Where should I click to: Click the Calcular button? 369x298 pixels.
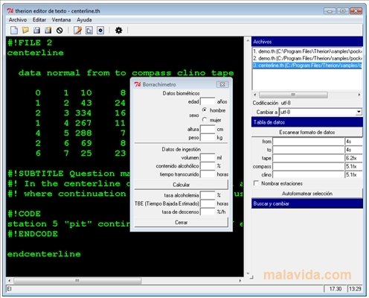tap(181, 185)
